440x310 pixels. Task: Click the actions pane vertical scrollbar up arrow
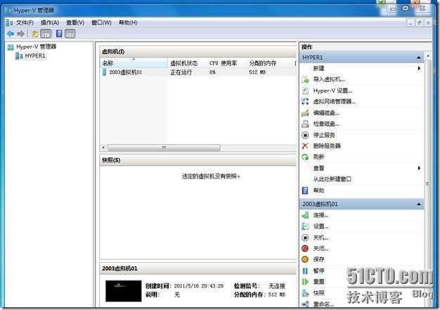click(x=428, y=56)
